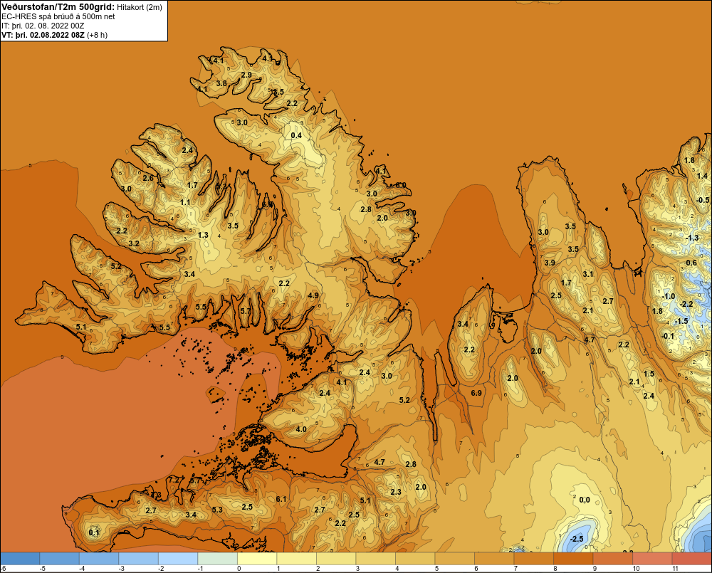Select the 6.0 temperature value
712x573 pixels.
400,185
